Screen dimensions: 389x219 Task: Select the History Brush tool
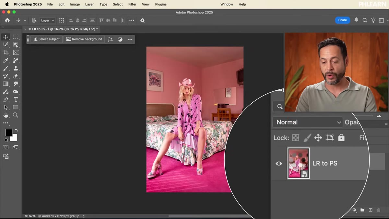click(6, 76)
